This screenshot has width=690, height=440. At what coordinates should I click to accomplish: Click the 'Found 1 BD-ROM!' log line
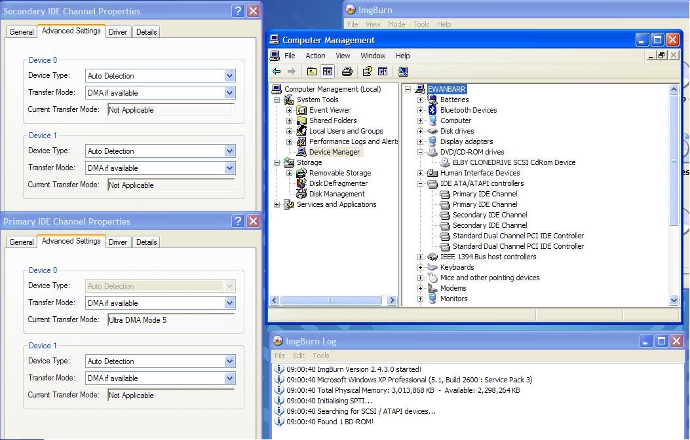click(330, 422)
